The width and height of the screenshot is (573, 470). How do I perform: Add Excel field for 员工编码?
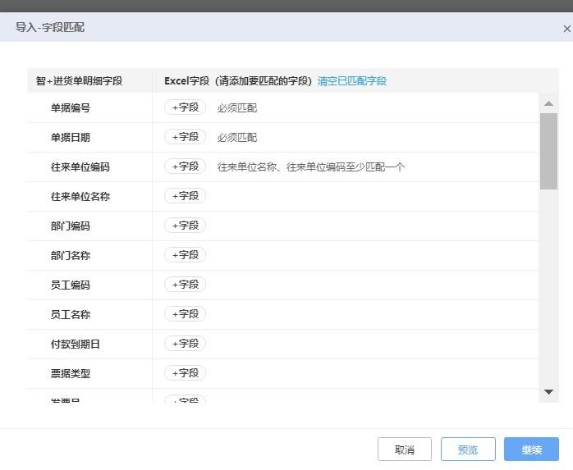(185, 285)
